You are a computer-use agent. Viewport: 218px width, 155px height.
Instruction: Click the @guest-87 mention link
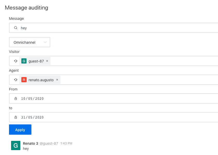click(49, 143)
